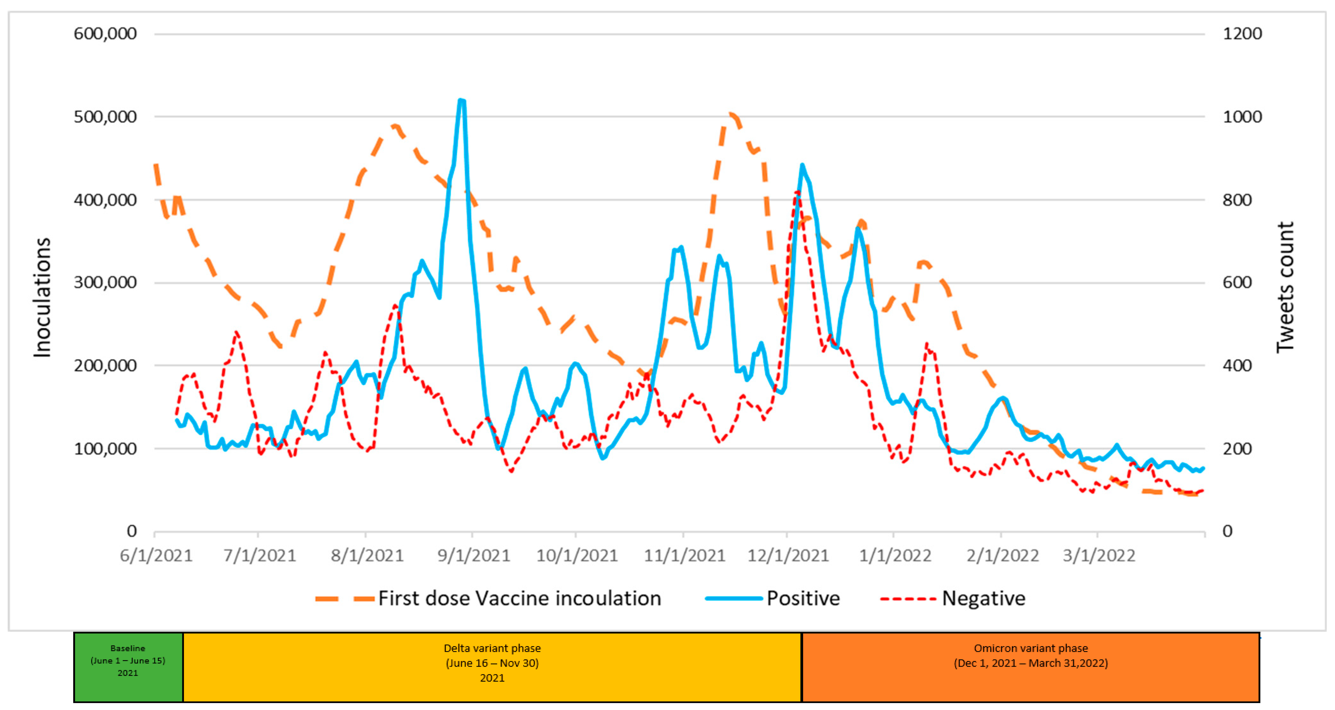This screenshot has width=1335, height=710.
Task: Click the 'Tweets count' right axis title
Action: 1285,288
